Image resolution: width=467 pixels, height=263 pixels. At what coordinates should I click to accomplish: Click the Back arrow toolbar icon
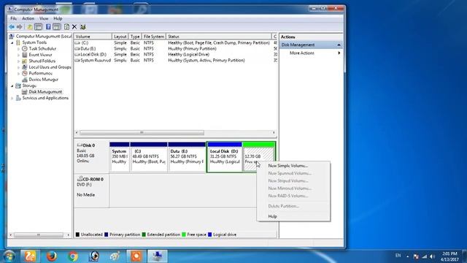pyautogui.click(x=12, y=27)
